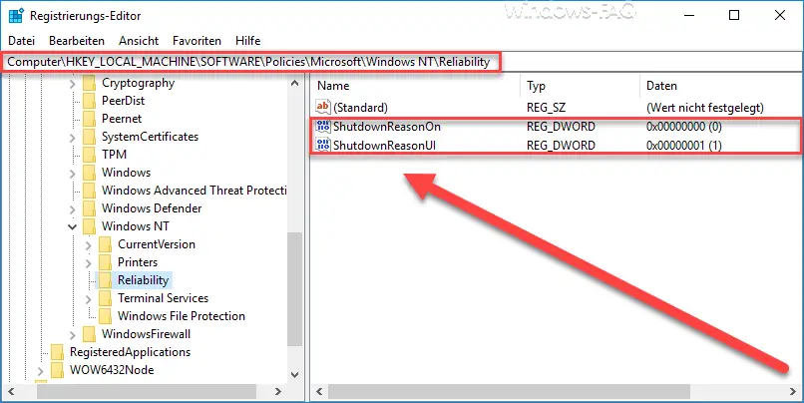Select the ShutdownReasonOn value name
Screen dimensions: 804x403
pos(387,126)
